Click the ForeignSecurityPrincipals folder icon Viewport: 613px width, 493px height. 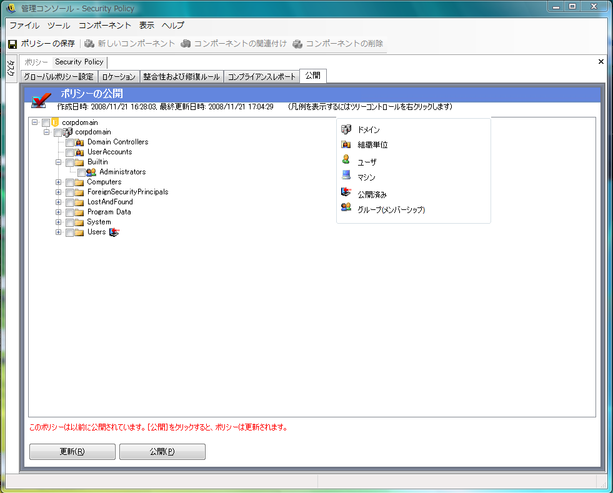click(x=79, y=192)
